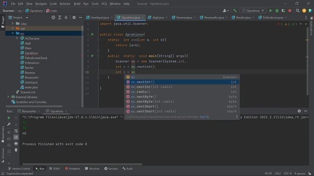Screen dimensions: 314x176
Task: Collapse all in Project panel
Action: pos(66,18)
